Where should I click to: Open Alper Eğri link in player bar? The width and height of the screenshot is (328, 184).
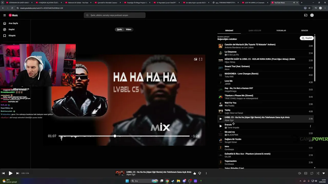131,175
